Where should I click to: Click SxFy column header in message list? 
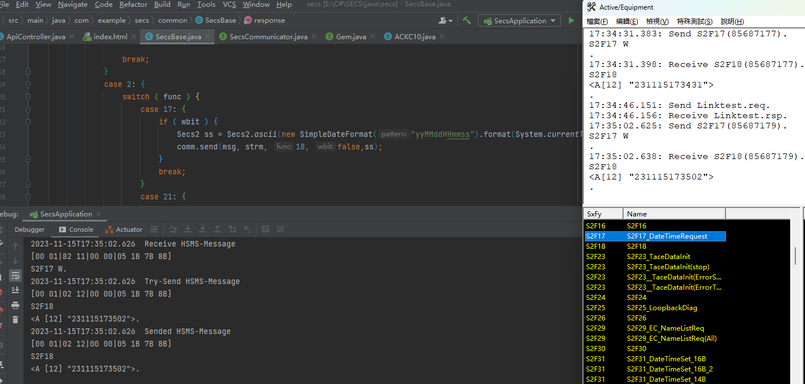click(x=604, y=214)
